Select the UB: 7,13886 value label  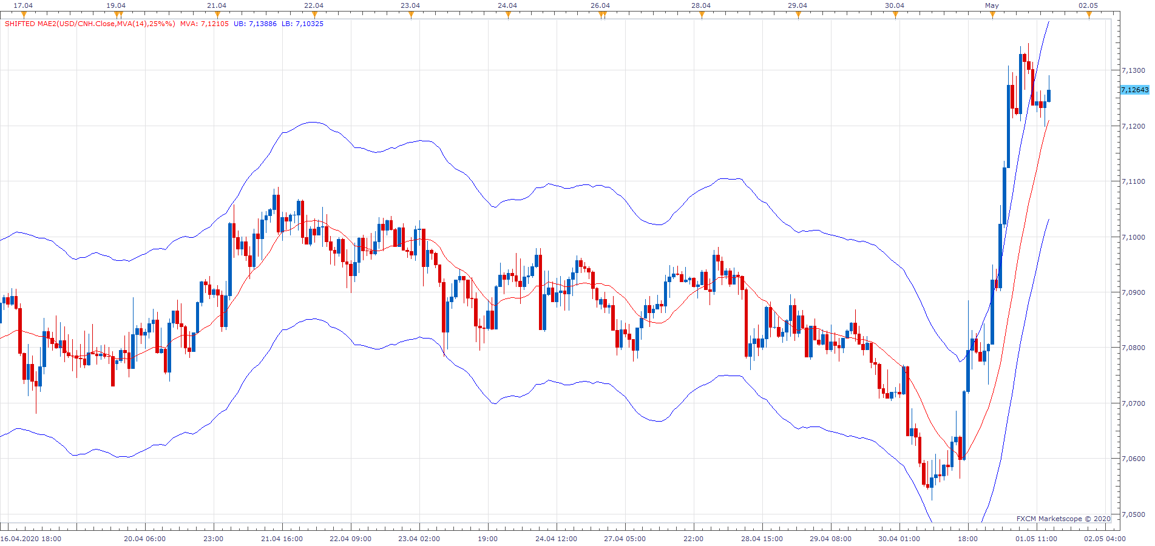click(255, 24)
